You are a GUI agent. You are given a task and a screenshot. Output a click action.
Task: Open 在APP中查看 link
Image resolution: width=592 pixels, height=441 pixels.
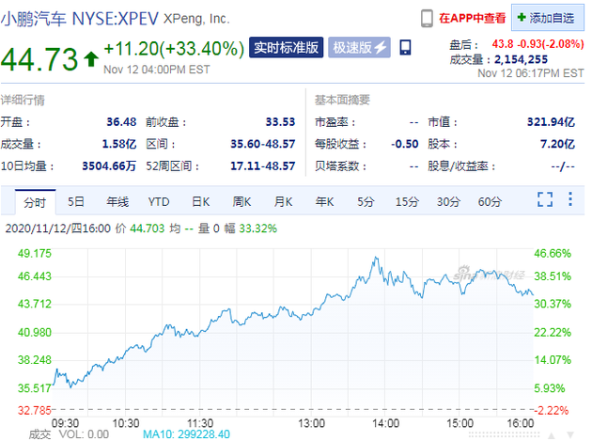tap(472, 18)
